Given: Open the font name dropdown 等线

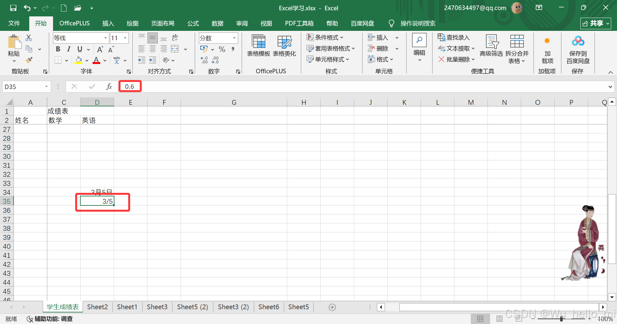Looking at the screenshot, I should click(105, 38).
